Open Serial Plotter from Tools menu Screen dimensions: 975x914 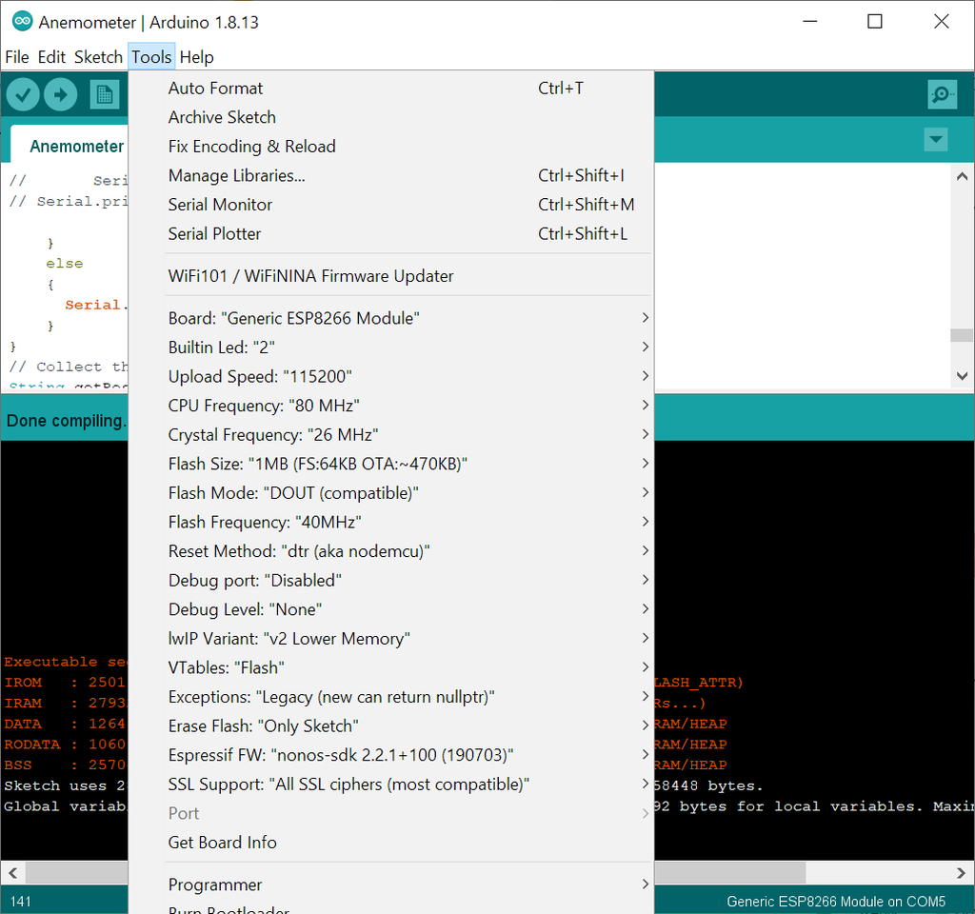coord(214,234)
